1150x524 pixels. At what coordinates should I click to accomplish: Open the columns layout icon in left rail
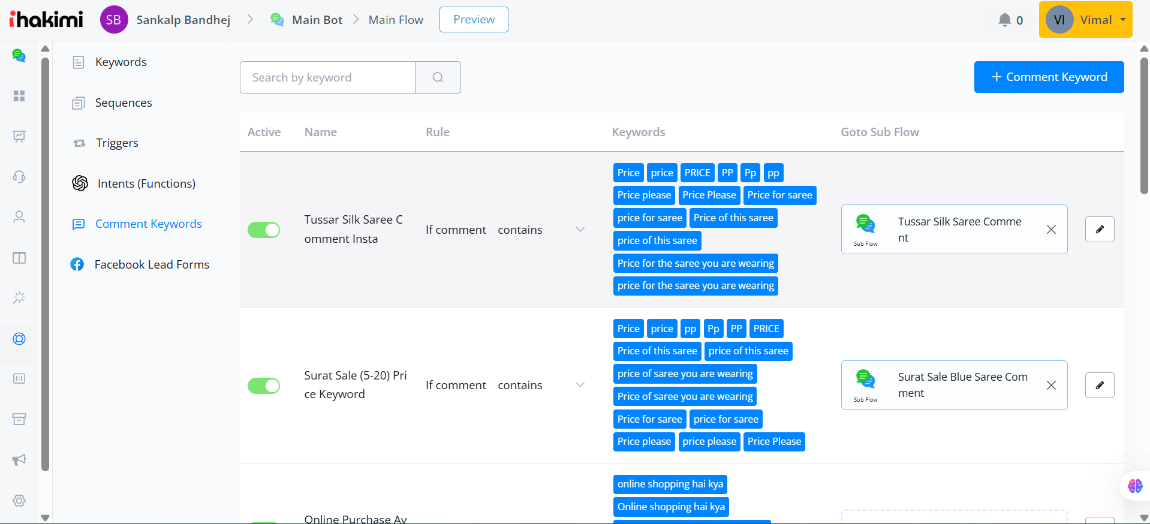[x=19, y=258]
